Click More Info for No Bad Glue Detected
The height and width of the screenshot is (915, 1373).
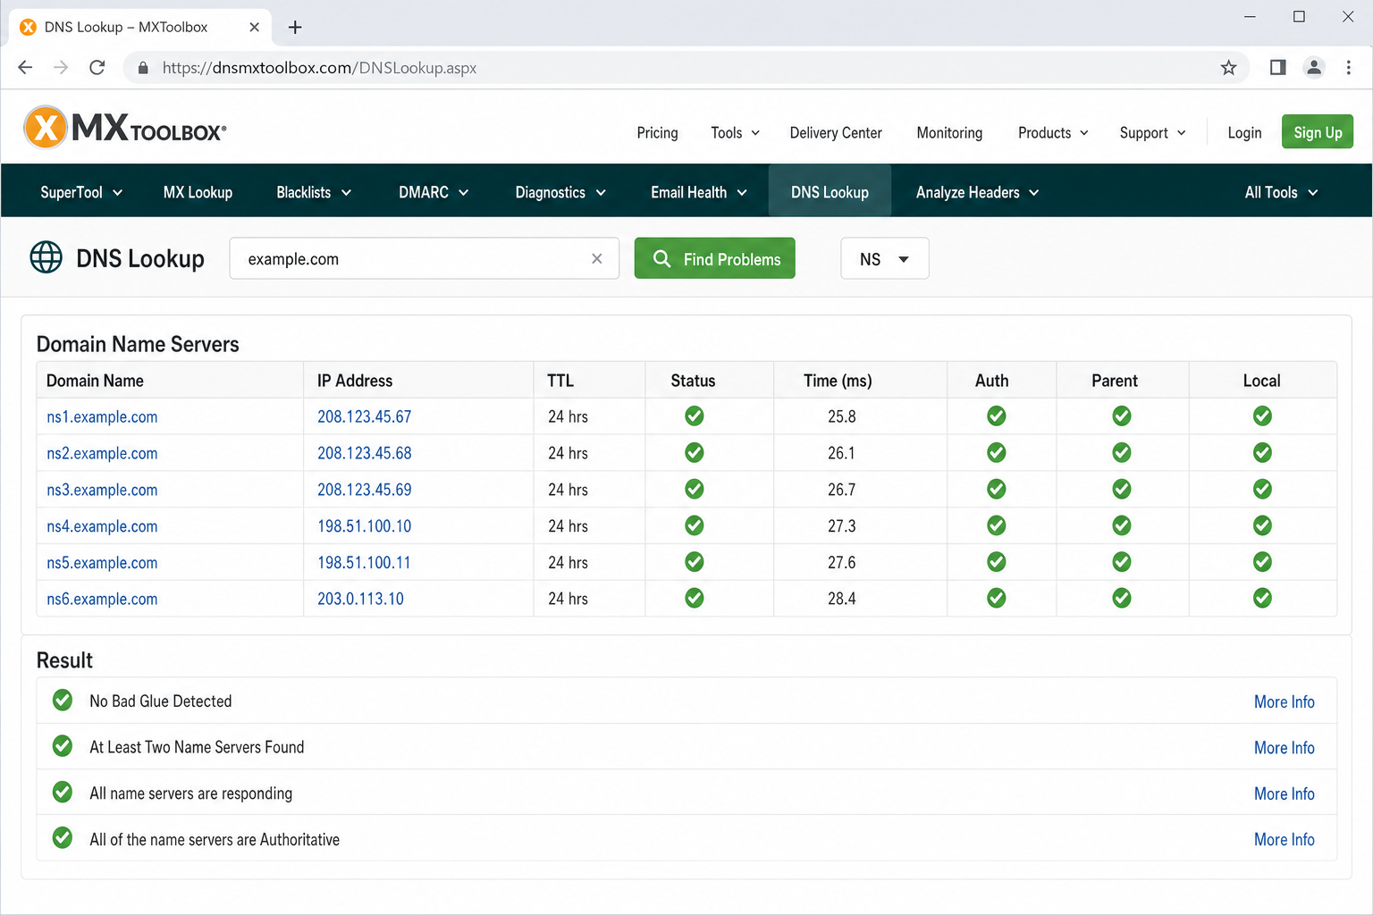(1284, 701)
